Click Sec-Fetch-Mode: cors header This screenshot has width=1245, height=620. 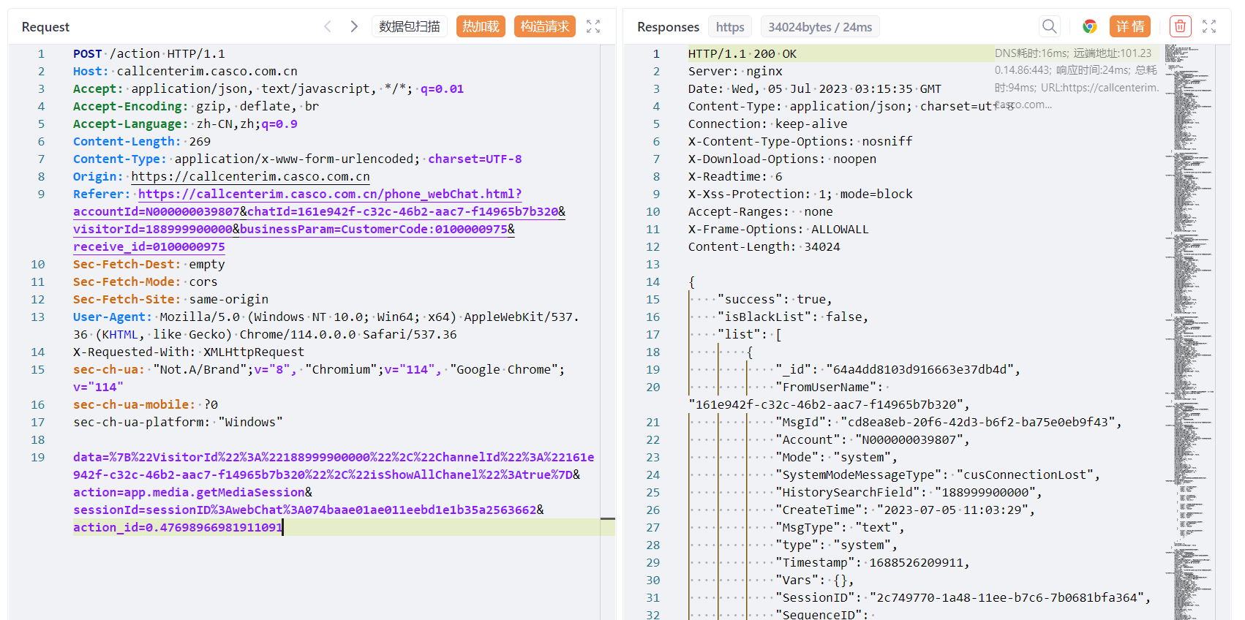click(x=146, y=281)
